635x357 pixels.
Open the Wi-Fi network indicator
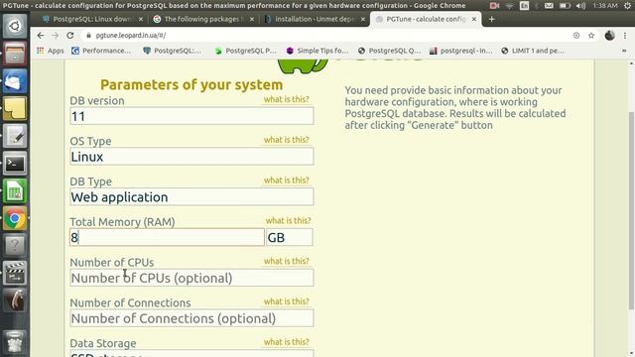tap(509, 5)
